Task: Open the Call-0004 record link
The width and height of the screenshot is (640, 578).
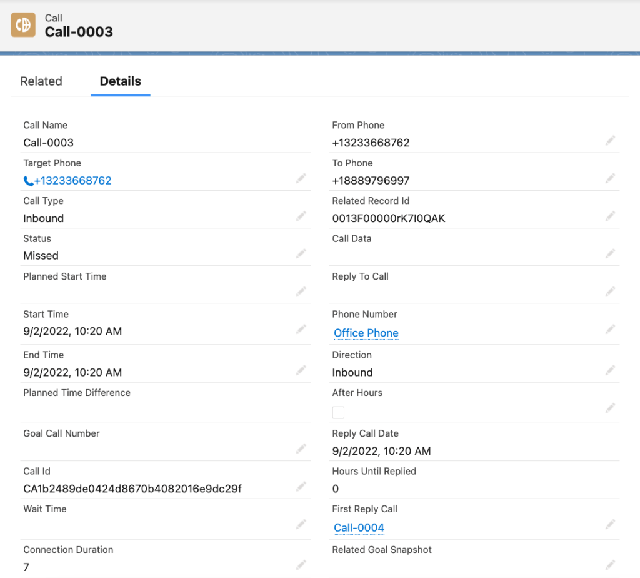Action: tap(359, 527)
